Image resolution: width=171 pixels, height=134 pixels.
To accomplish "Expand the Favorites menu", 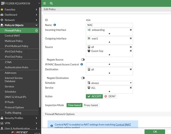I will tap(37, 10).
